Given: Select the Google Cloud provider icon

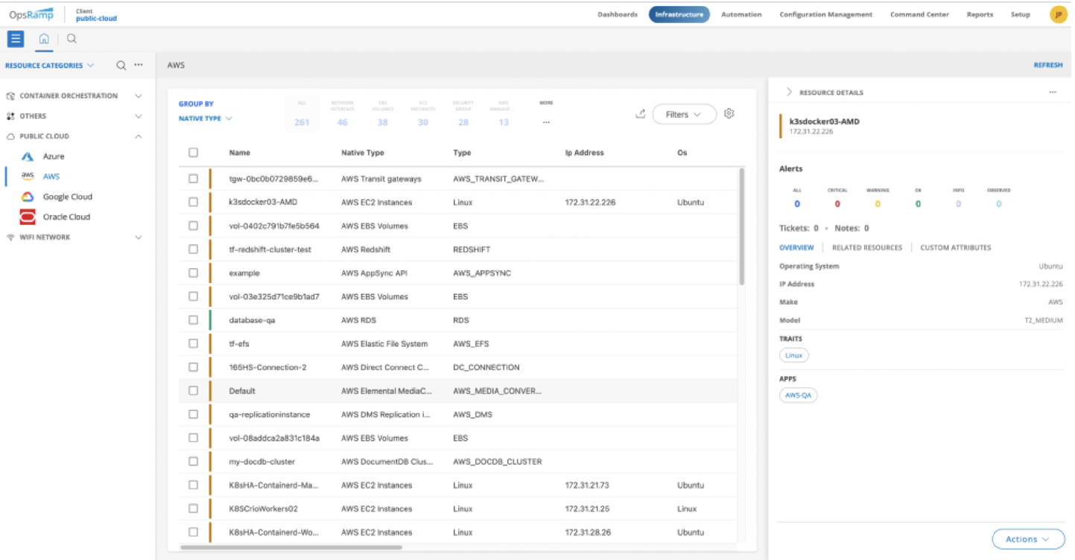Looking at the screenshot, I should pyautogui.click(x=27, y=197).
